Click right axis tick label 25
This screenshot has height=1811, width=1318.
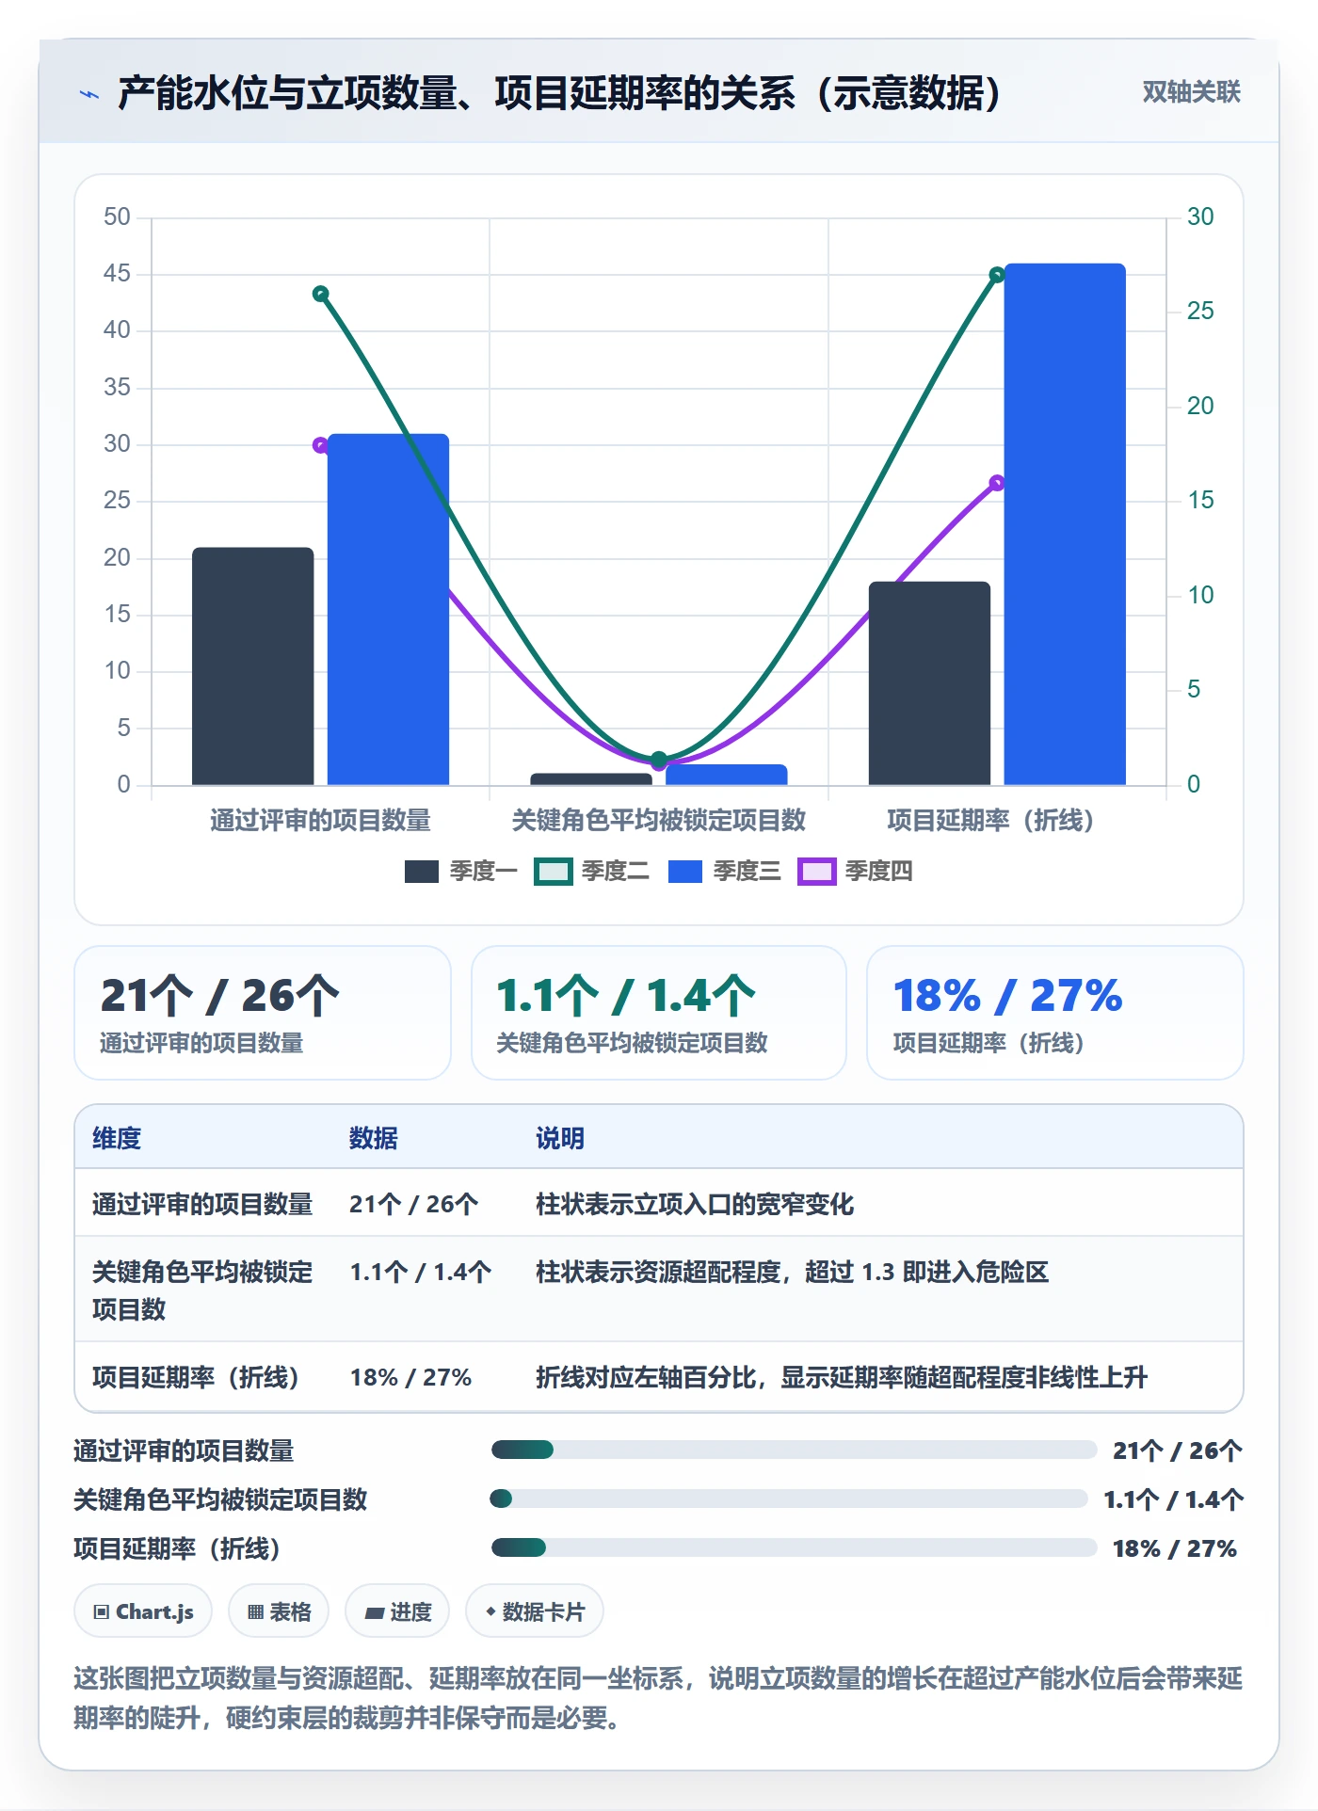pos(1200,311)
